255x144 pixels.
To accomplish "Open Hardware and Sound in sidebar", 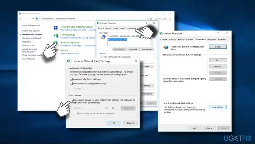I will [31, 38].
